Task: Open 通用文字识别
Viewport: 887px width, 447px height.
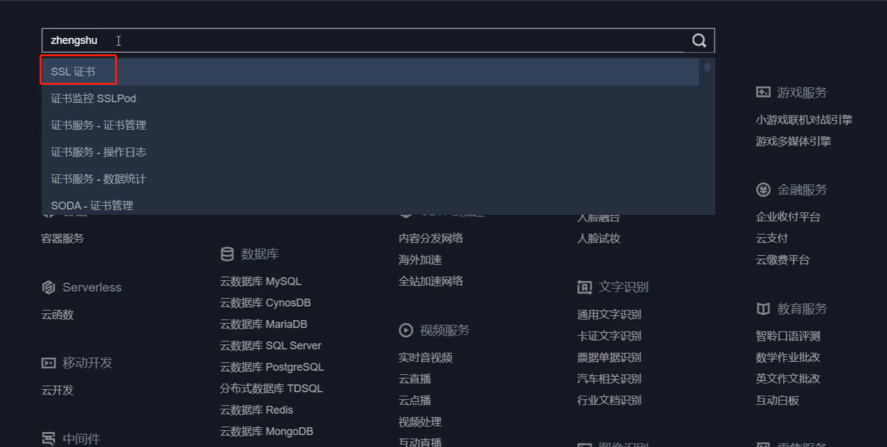Action: tap(609, 315)
